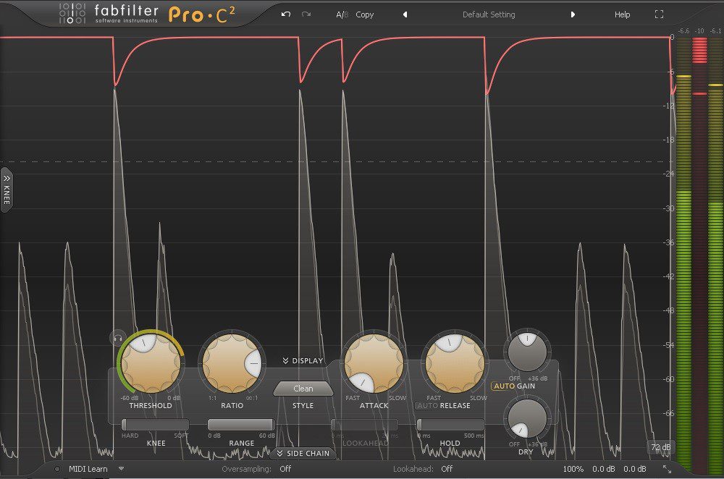Click the HOLD slider

pos(450,424)
